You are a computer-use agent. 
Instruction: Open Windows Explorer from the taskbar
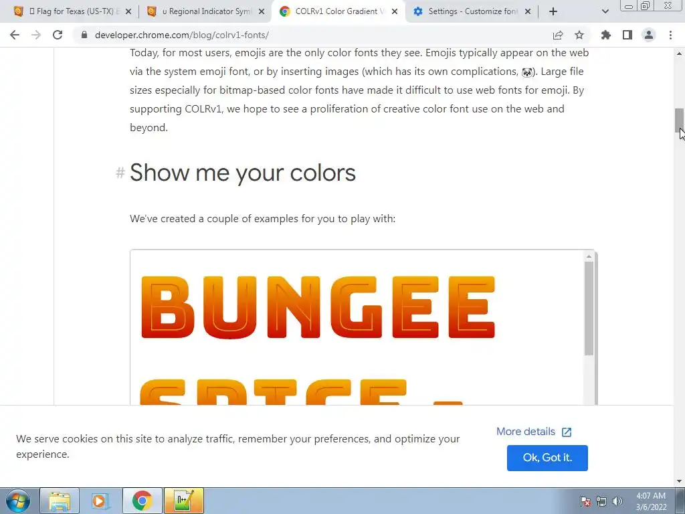pyautogui.click(x=60, y=501)
